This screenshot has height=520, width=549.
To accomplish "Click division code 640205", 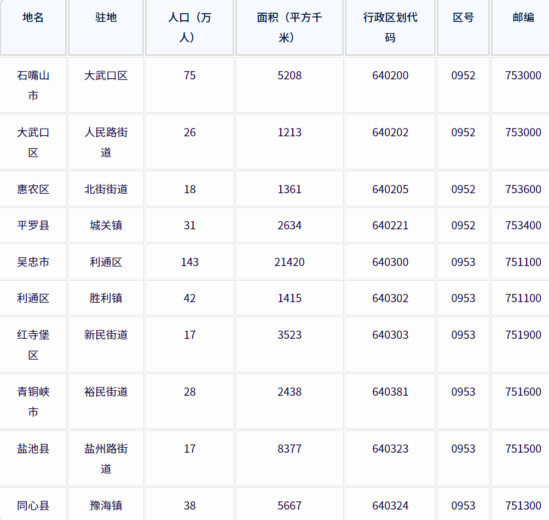I will click(x=390, y=189).
